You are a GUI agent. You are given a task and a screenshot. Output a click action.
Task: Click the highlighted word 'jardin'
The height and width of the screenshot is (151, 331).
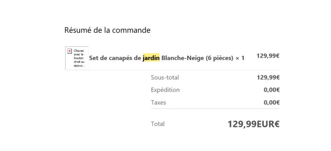[x=151, y=58]
